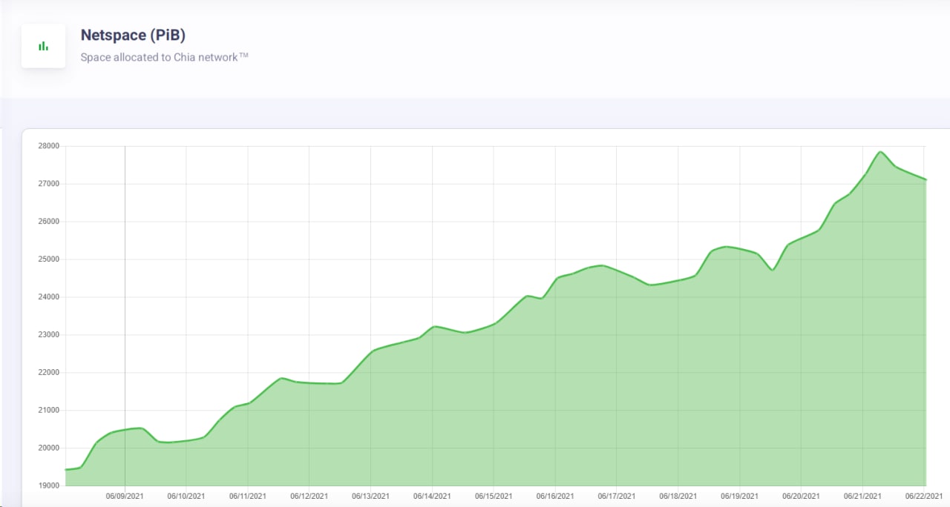
Task: Click the 26000 y-axis label
Action: tap(48, 222)
